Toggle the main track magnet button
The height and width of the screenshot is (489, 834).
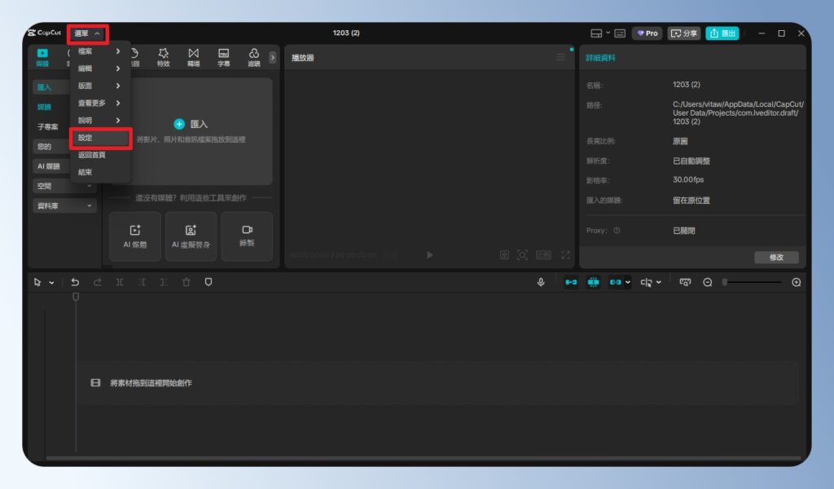[571, 282]
